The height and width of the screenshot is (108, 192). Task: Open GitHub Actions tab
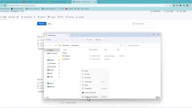pos(41,17)
